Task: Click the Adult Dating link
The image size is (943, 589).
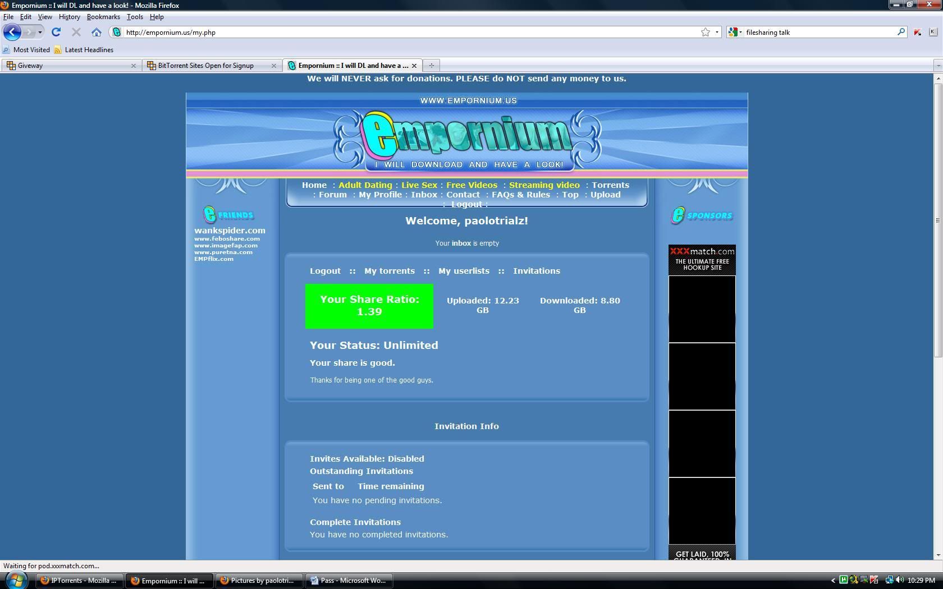Action: click(365, 185)
